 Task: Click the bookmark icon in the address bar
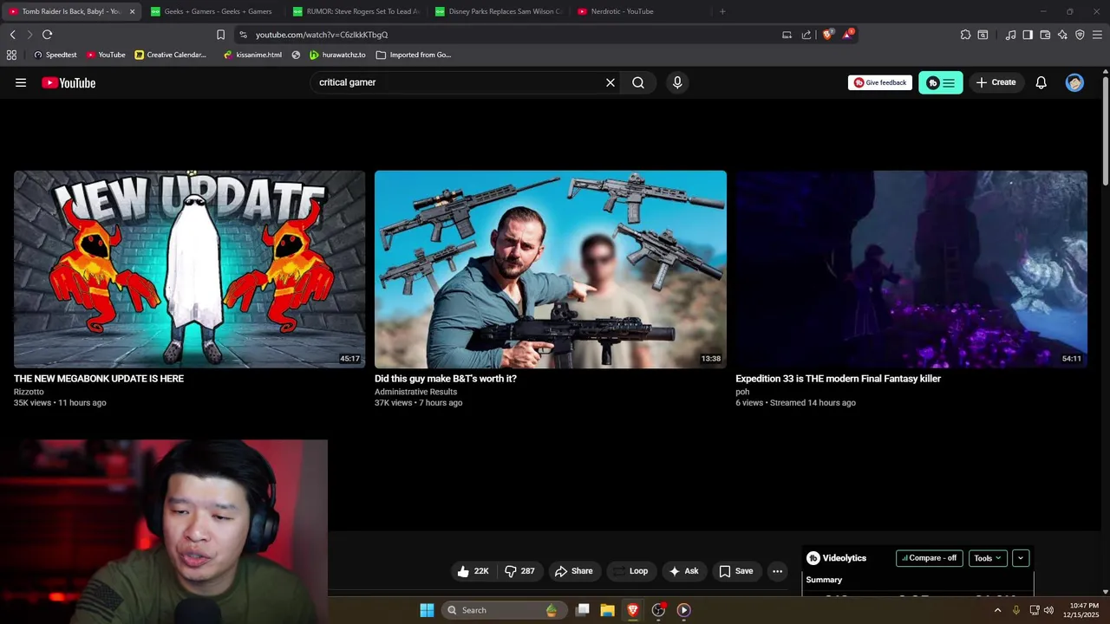click(220, 35)
